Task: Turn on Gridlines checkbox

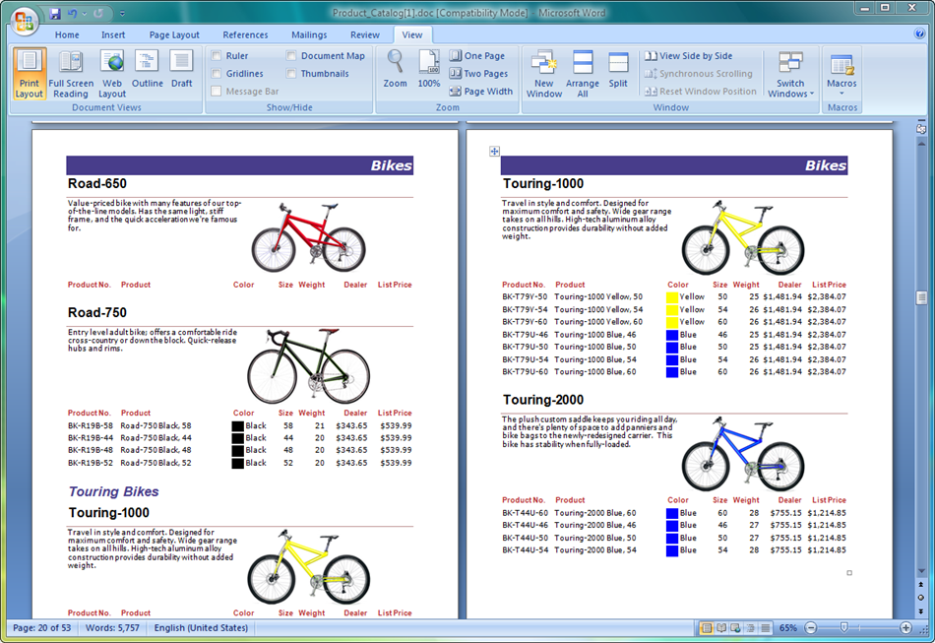Action: click(x=217, y=74)
